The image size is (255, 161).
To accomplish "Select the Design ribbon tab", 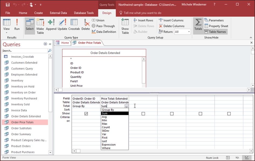I will tap(107, 13).
